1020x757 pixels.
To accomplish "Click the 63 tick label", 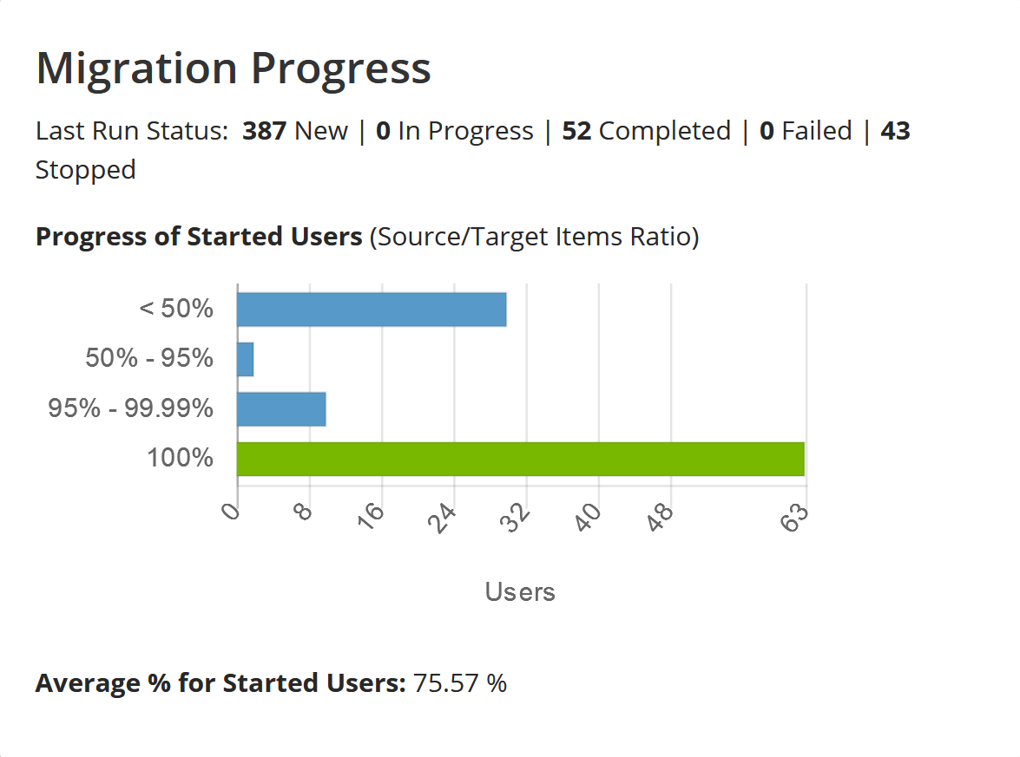I will pyautogui.click(x=794, y=517).
